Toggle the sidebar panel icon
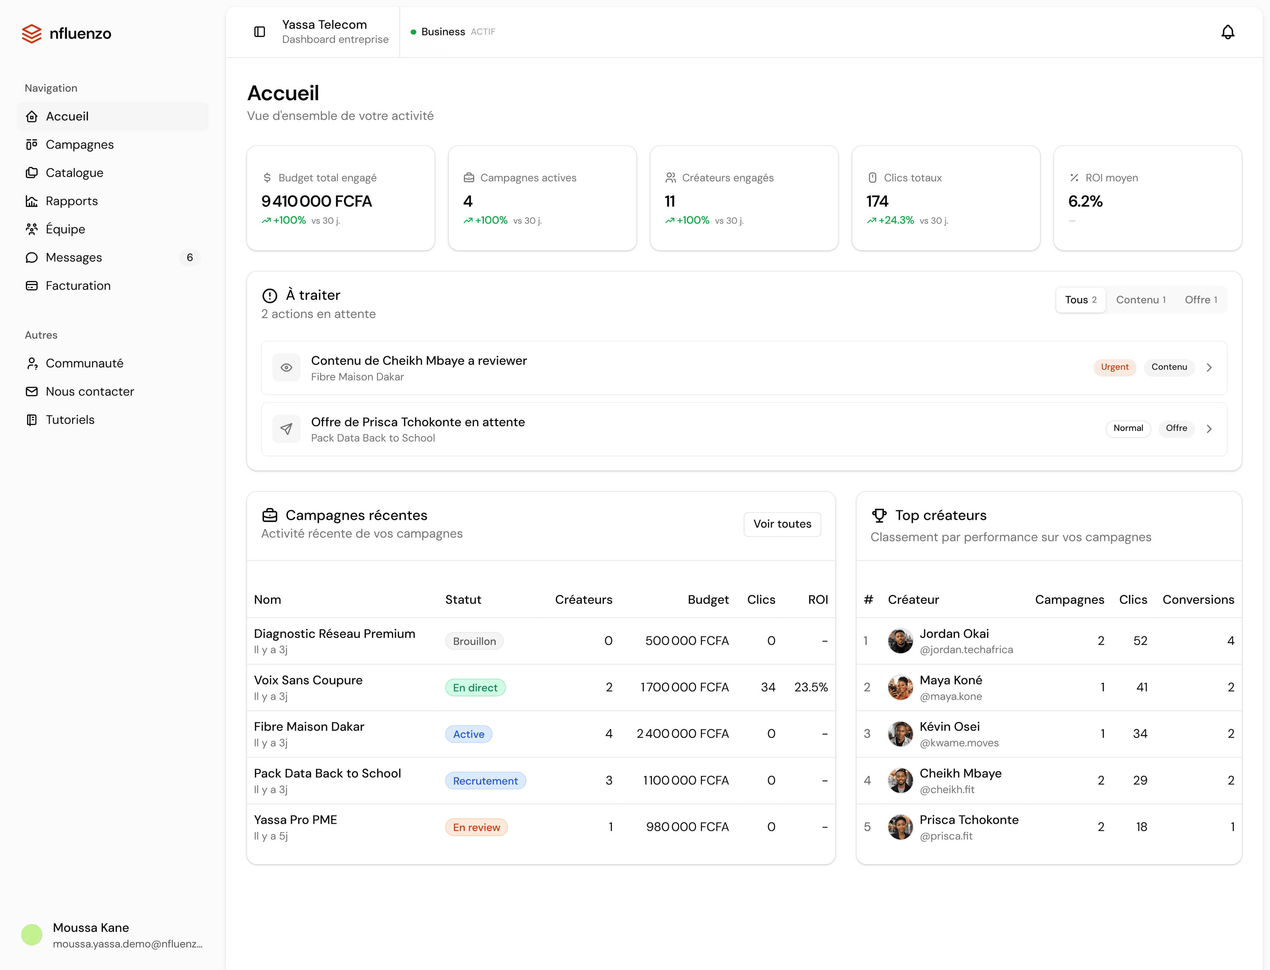The width and height of the screenshot is (1270, 970). coord(260,32)
